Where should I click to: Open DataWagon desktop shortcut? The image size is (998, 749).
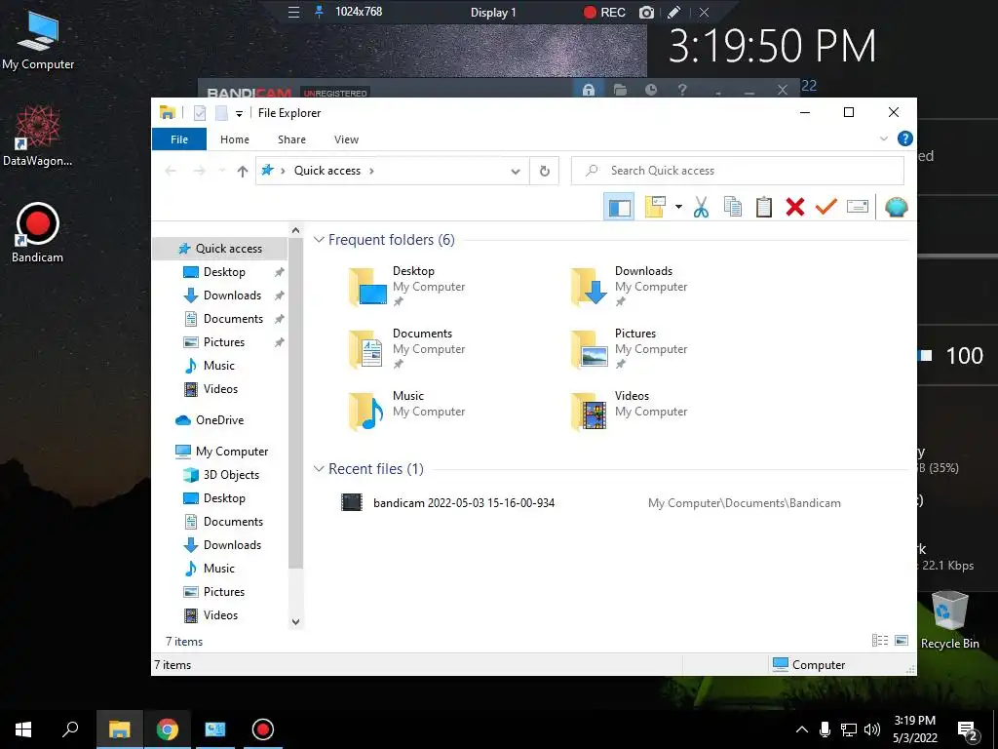click(38, 137)
